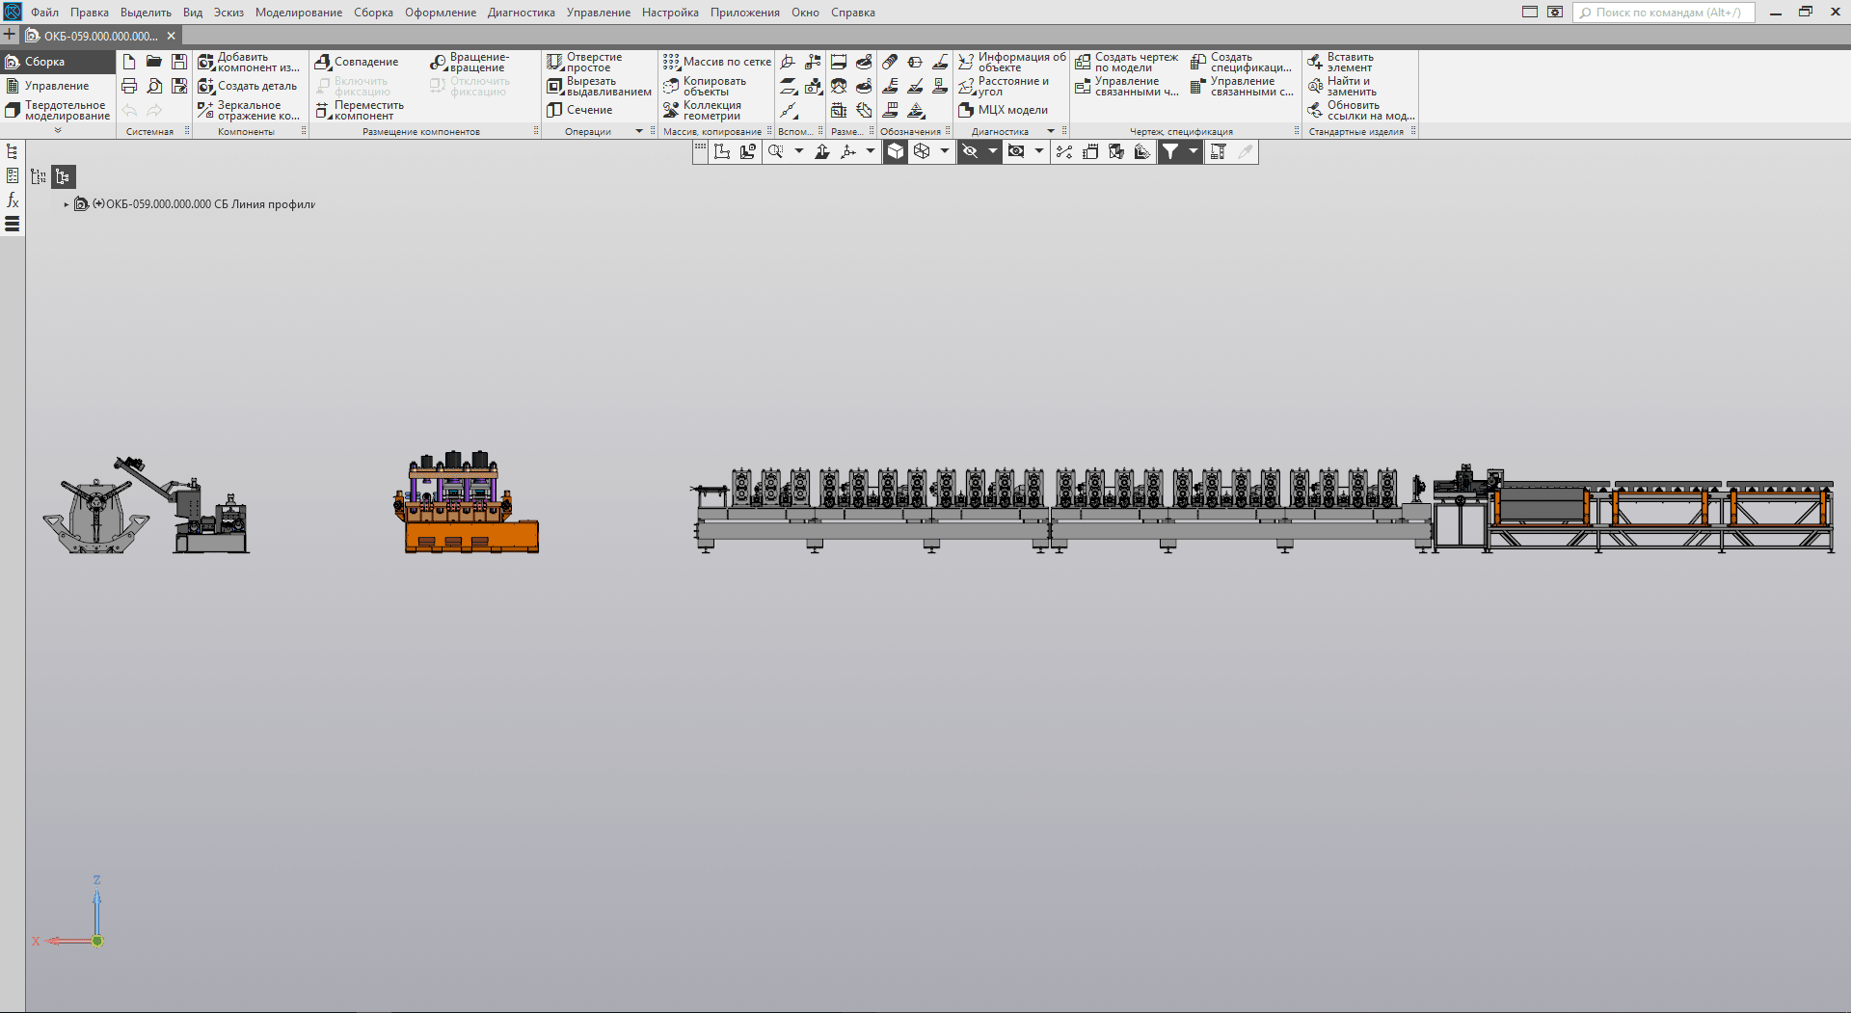1851x1013 pixels.
Task: Open МЦХ модели mass properties tool
Action: pyautogui.click(x=1004, y=110)
